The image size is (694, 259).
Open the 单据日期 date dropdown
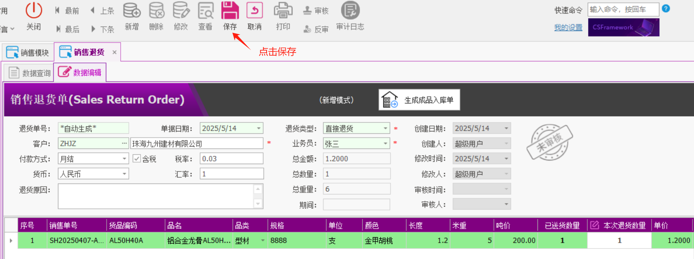pos(259,128)
